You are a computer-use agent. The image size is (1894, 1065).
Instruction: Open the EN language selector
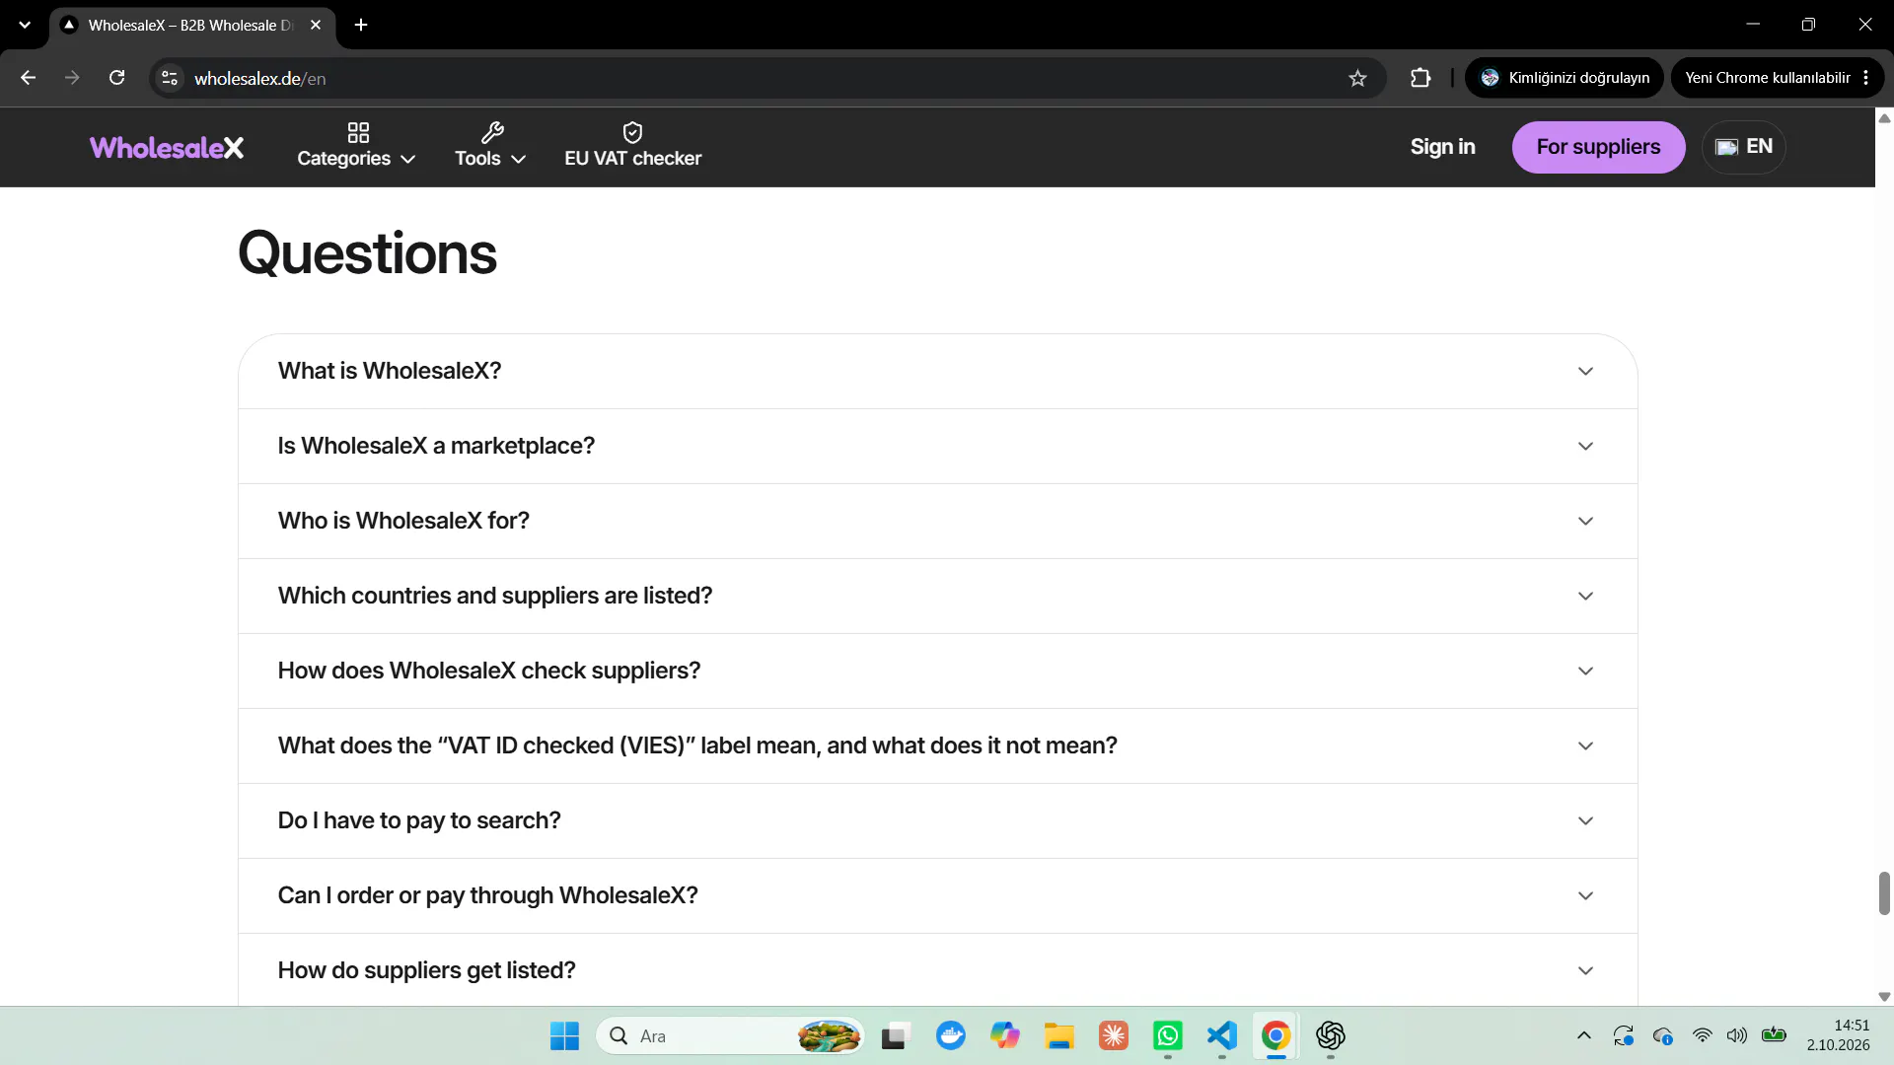pyautogui.click(x=1743, y=147)
